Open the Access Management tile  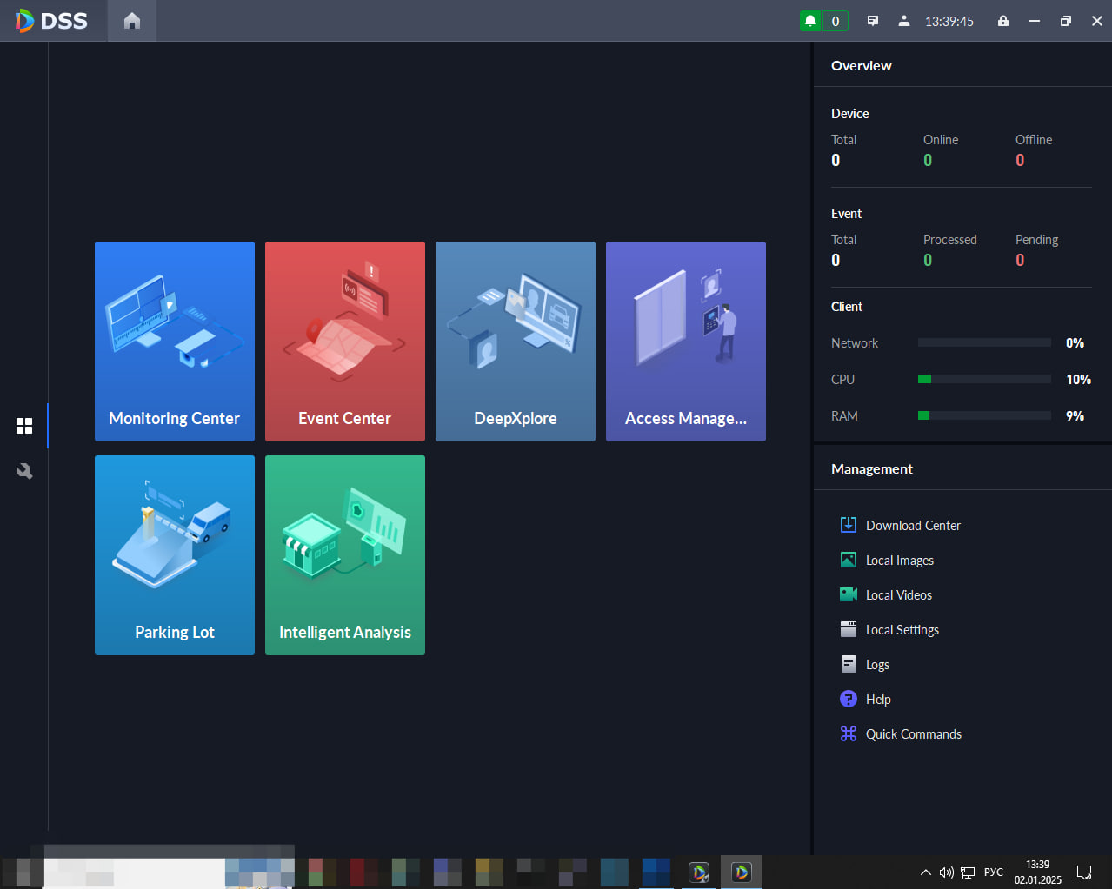pos(686,342)
